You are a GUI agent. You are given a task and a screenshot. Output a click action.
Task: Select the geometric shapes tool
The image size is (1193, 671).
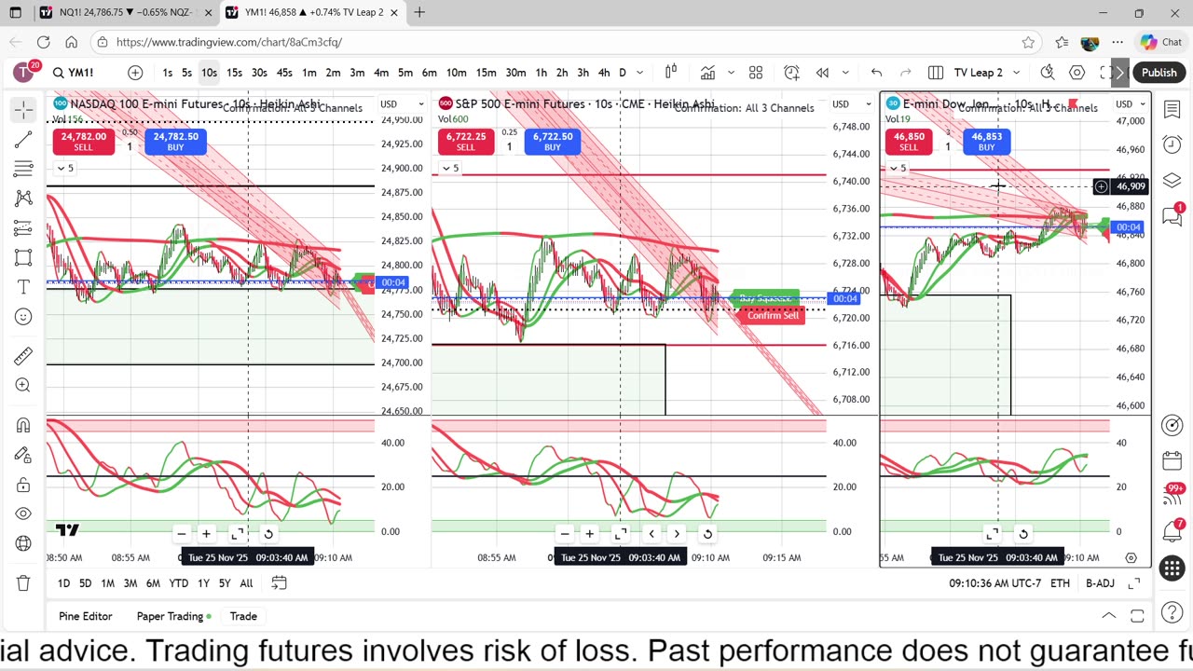pos(23,257)
